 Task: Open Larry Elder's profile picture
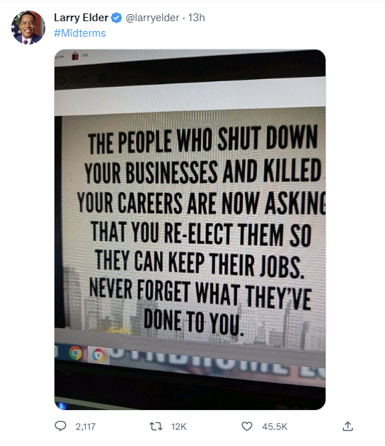point(28,28)
